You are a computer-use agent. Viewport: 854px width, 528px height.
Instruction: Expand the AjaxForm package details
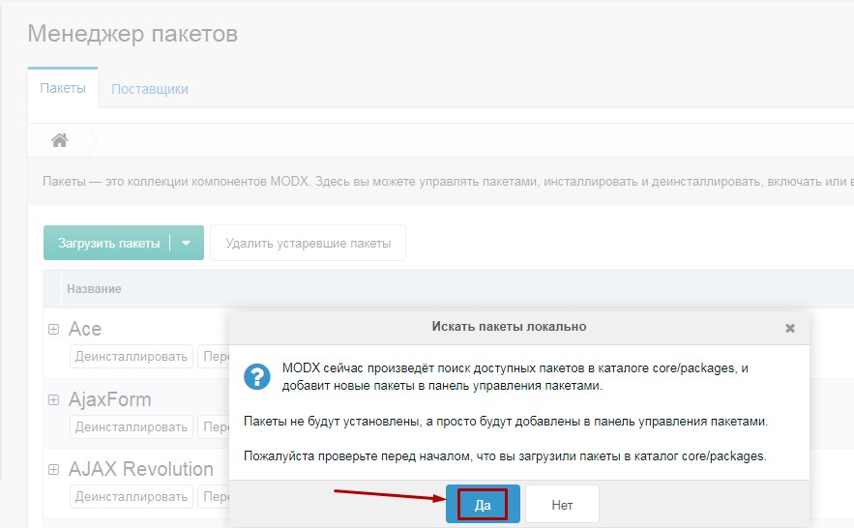(x=54, y=399)
